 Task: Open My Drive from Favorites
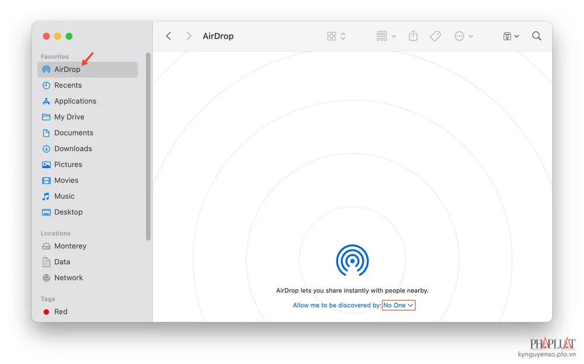pos(69,117)
